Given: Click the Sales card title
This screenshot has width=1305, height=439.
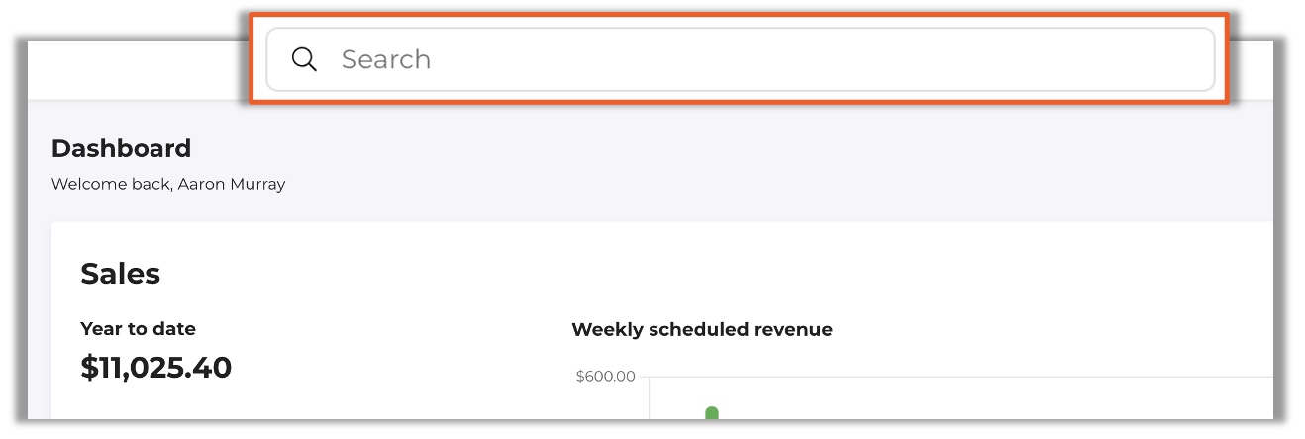Looking at the screenshot, I should pos(120,274).
